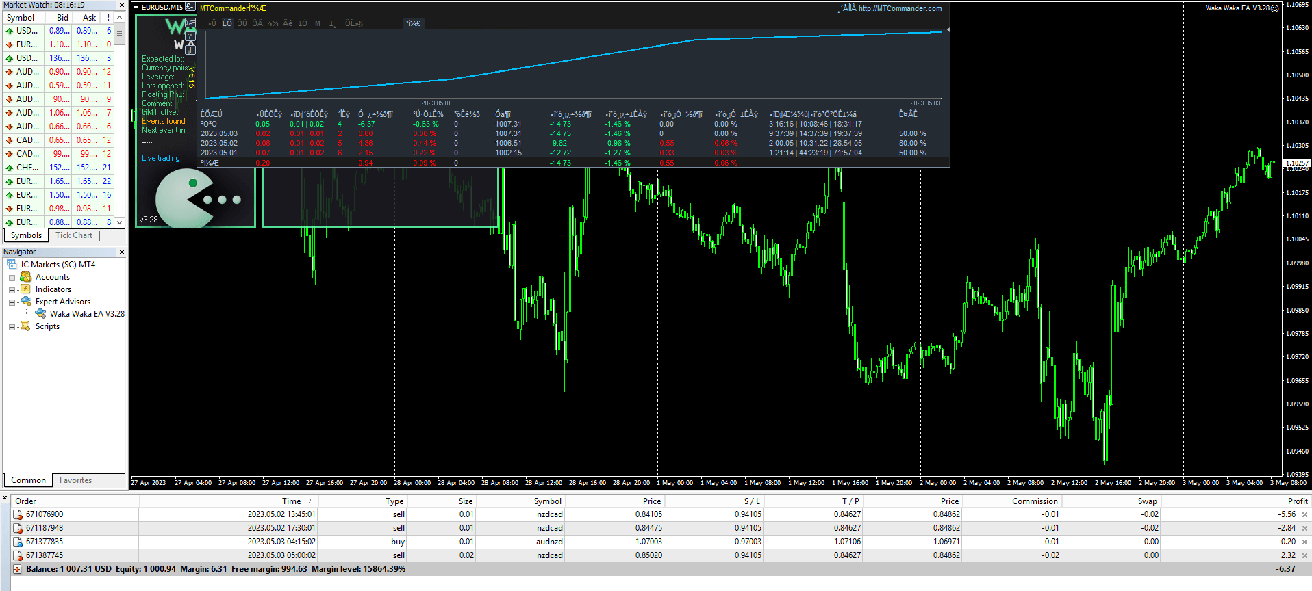The image size is (1312, 591).
Task: Select the Waka Waka EA V3.28 advisor
Action: 86,314
